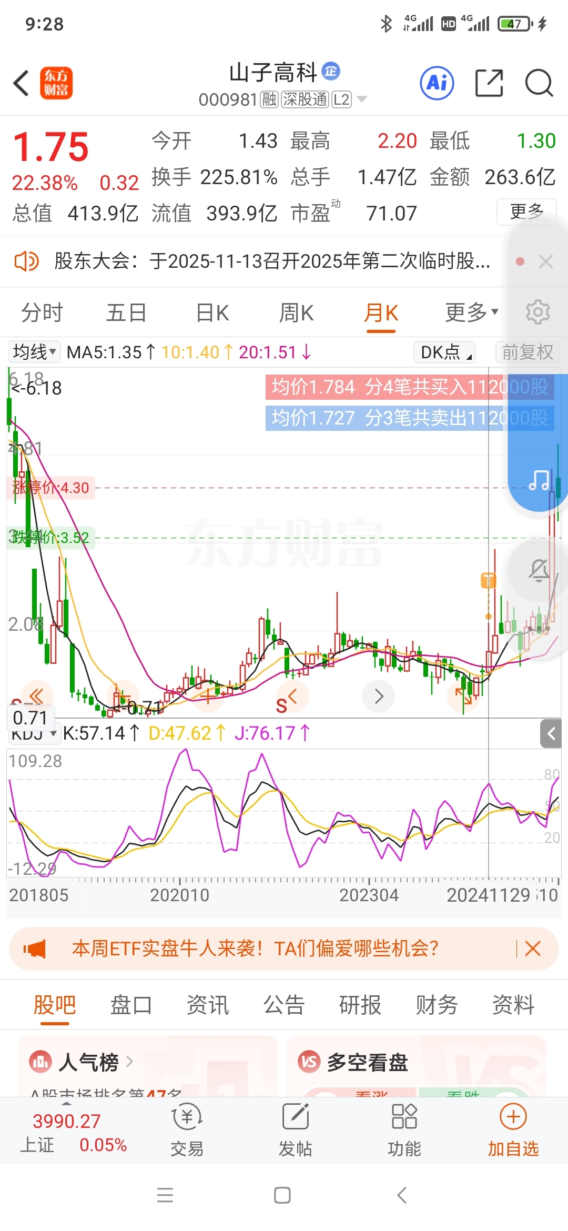
Task: Tap 深股通 tag under stock name
Action: [305, 99]
